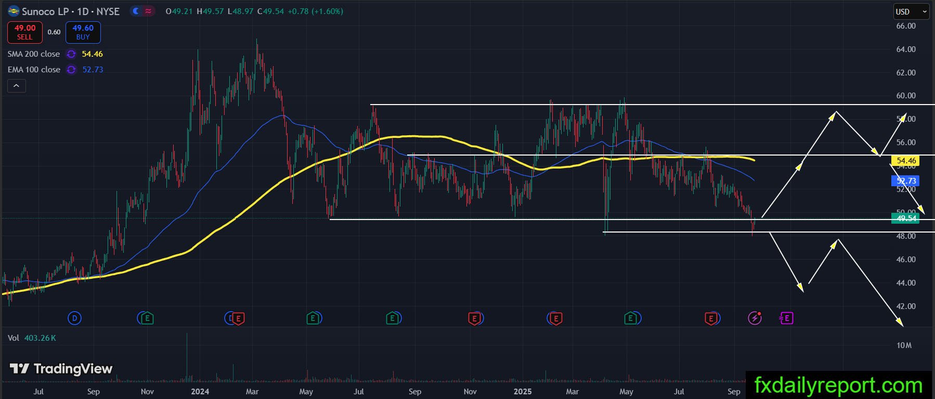Click the 48.00 price axis label
This screenshot has height=399, width=935.
[x=906, y=236]
